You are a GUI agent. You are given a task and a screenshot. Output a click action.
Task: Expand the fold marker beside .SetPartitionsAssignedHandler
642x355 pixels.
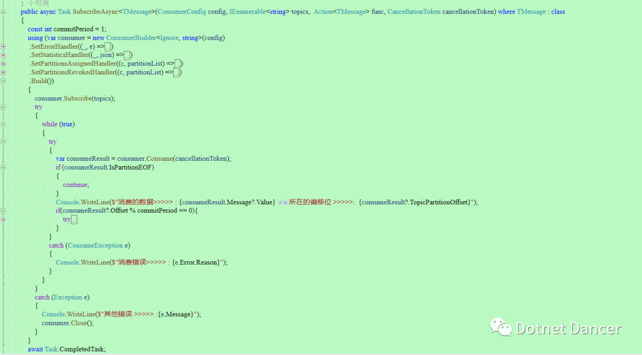pos(4,64)
